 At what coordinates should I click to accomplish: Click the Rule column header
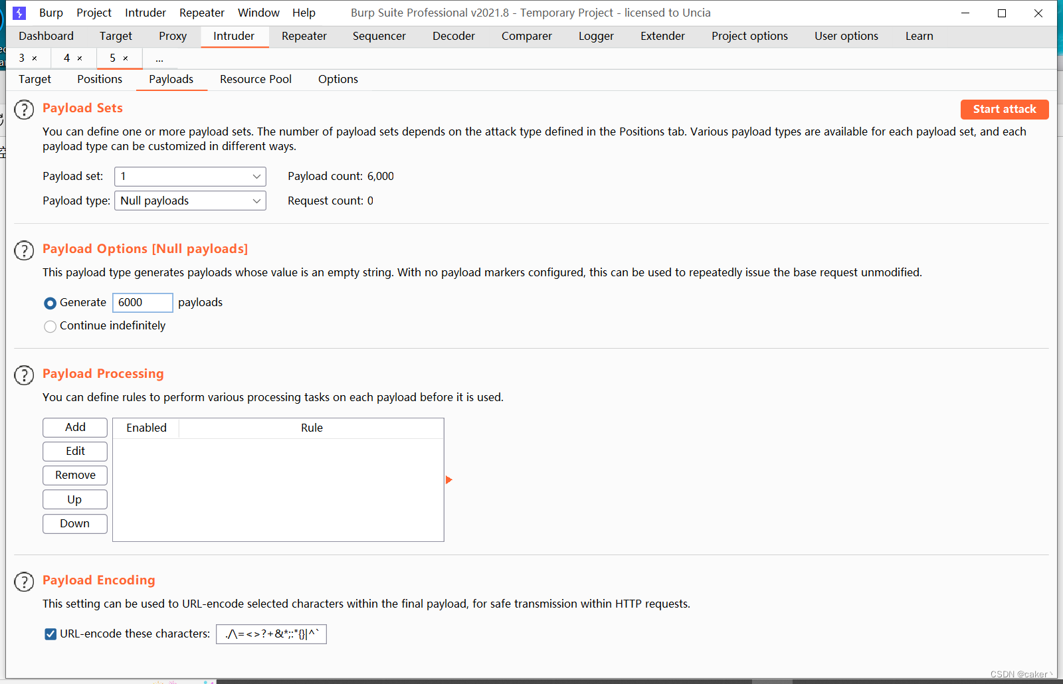pyautogui.click(x=312, y=428)
